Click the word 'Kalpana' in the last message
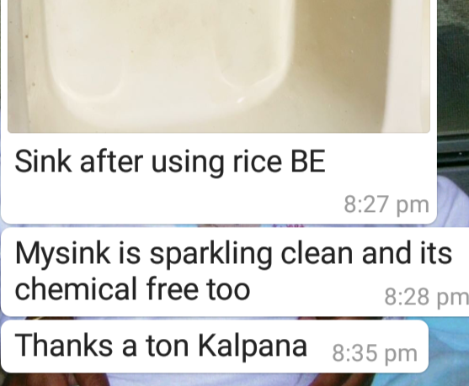The image size is (469, 386). (253, 346)
